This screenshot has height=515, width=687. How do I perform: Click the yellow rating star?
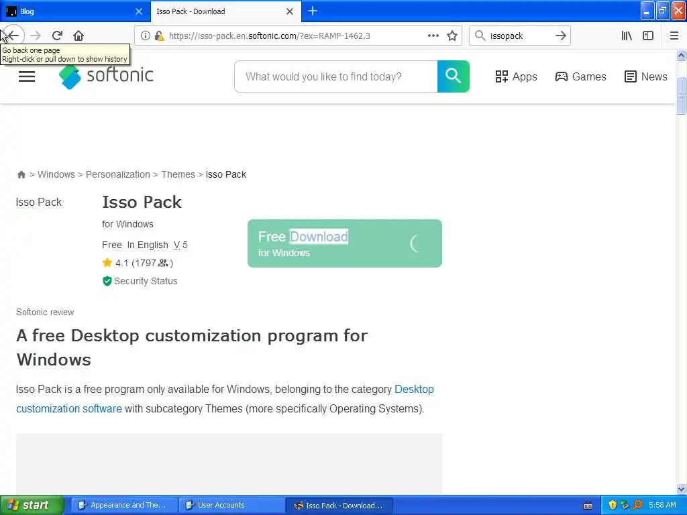click(107, 263)
